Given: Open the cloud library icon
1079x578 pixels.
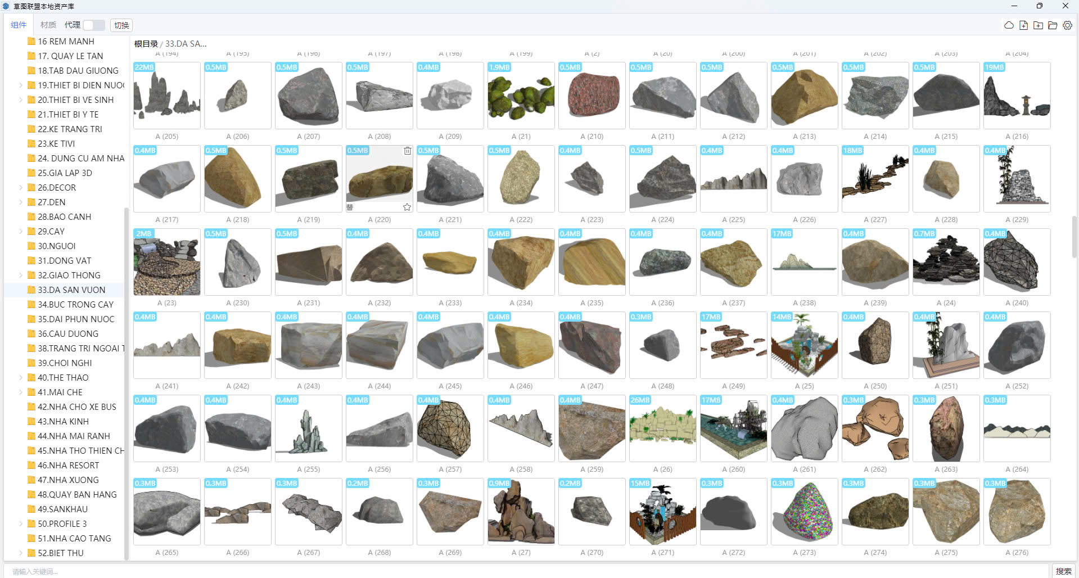Looking at the screenshot, I should [x=1009, y=25].
